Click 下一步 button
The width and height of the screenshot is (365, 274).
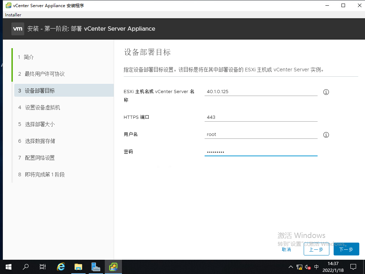point(346,249)
